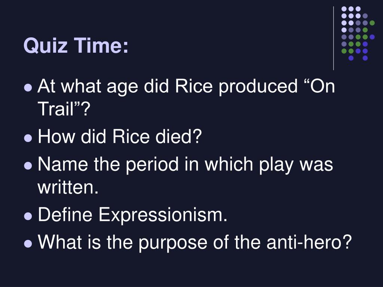The width and height of the screenshot is (383, 287).
Task: Click the bullet before "At what age"
Action: coord(28,87)
